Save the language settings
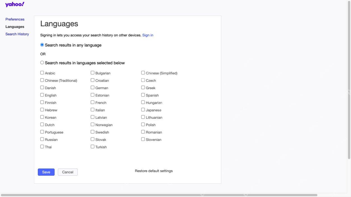The height and width of the screenshot is (197, 351). [x=46, y=172]
